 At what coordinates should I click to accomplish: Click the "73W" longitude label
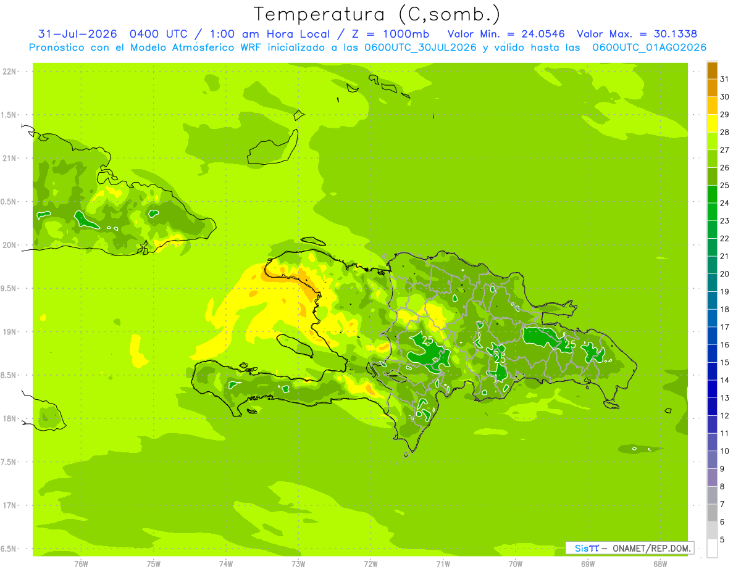(298, 564)
